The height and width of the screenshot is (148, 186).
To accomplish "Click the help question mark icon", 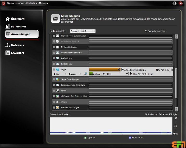I will coord(174,3).
